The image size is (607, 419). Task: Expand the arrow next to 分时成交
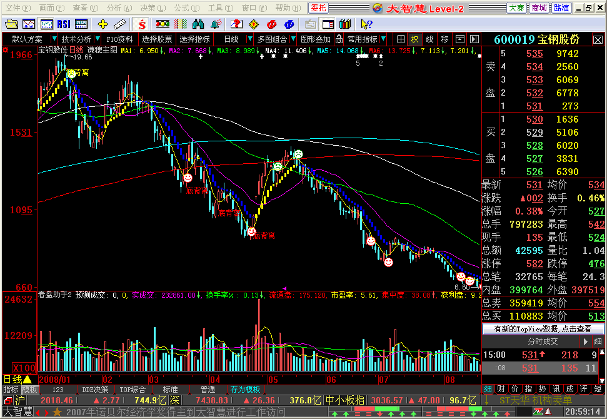[585, 341]
